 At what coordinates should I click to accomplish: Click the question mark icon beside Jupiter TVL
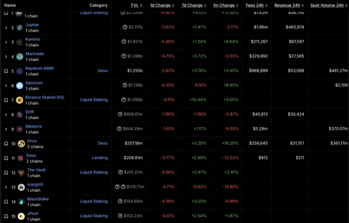coord(125,27)
